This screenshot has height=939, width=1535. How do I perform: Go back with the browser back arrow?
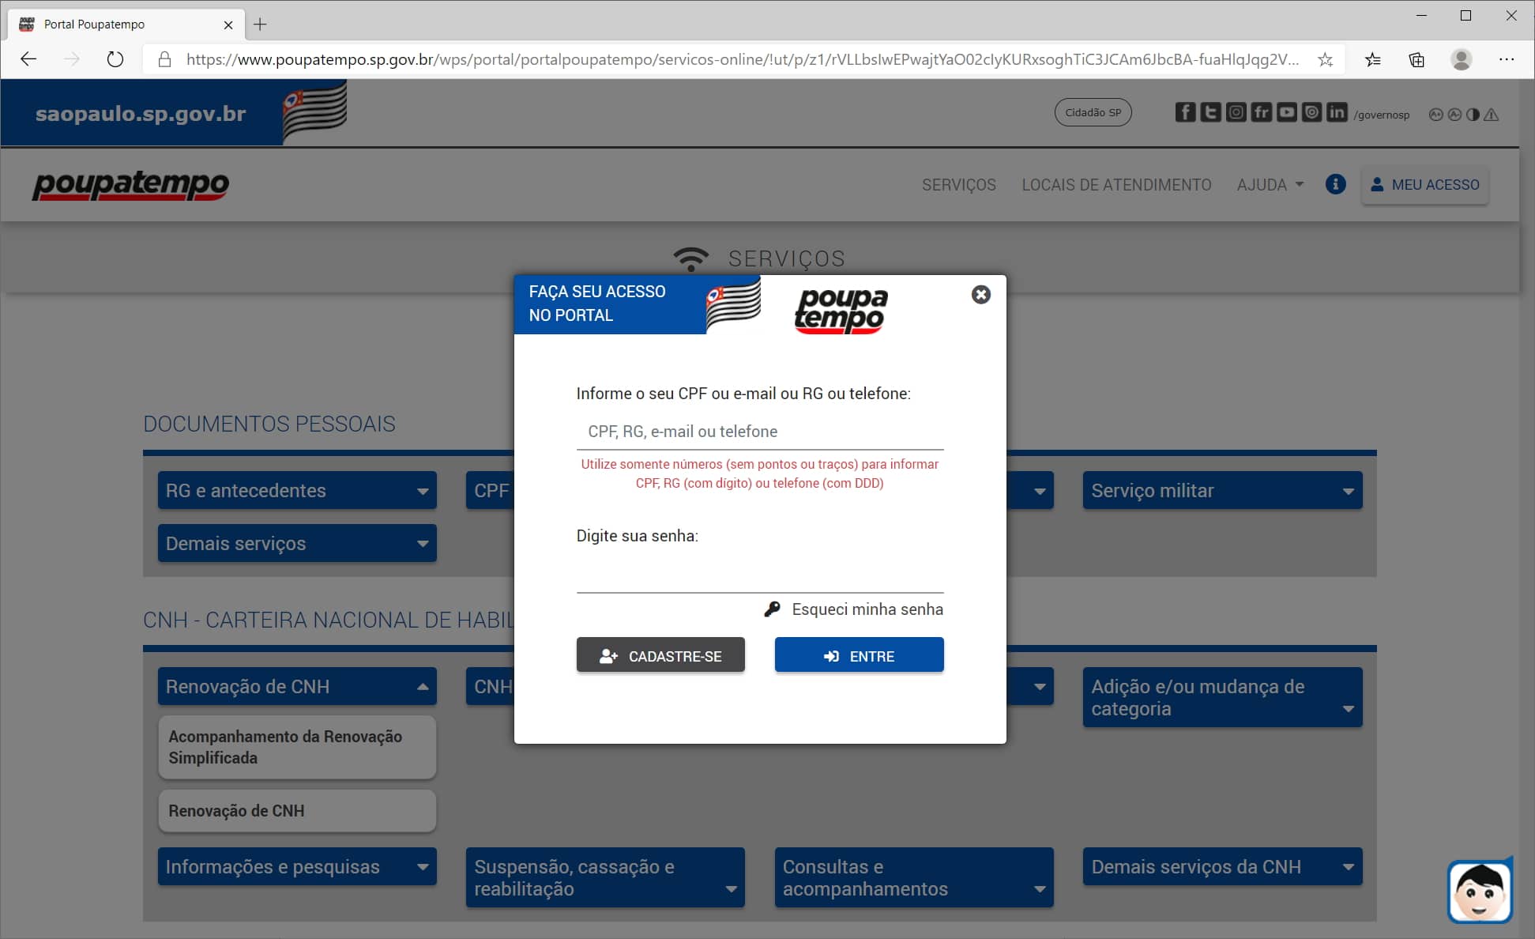(x=28, y=59)
